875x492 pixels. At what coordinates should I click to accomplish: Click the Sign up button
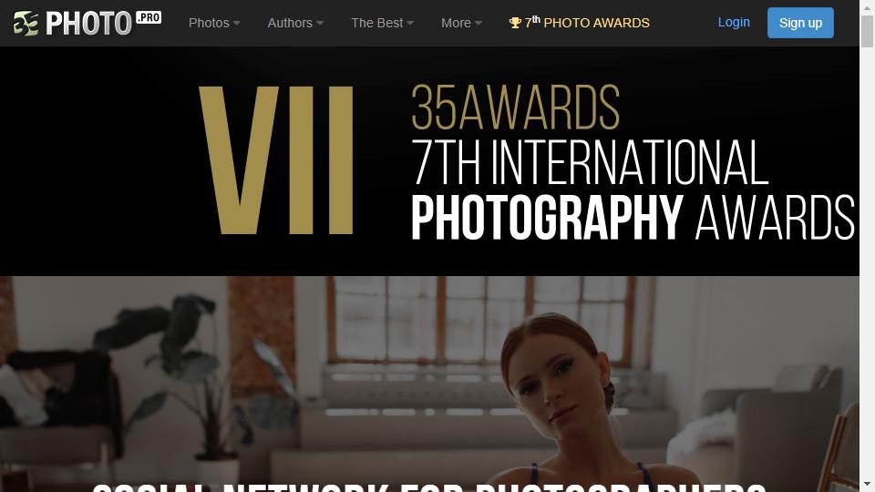coord(800,23)
